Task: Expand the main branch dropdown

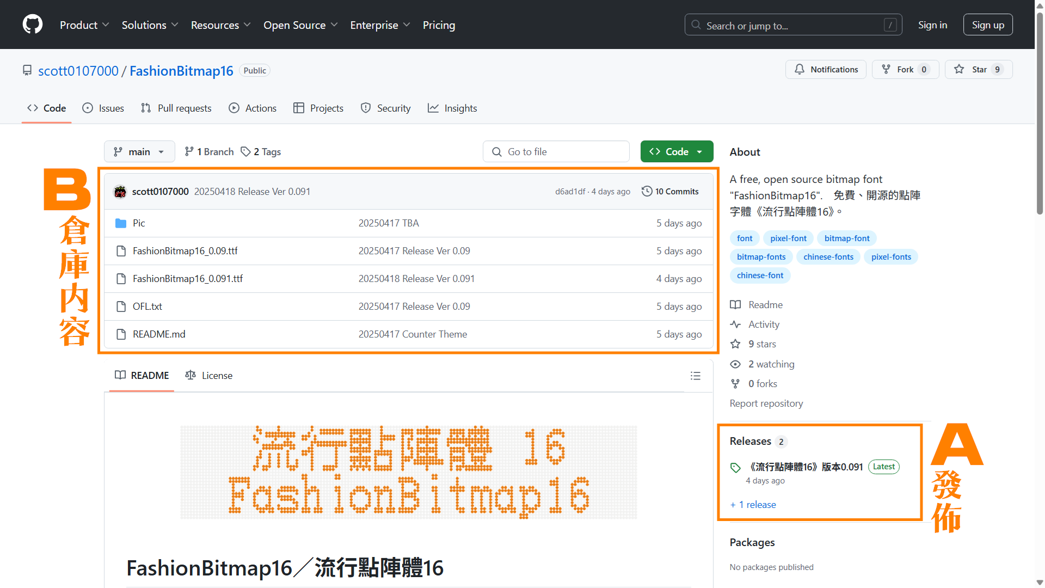Action: click(139, 151)
